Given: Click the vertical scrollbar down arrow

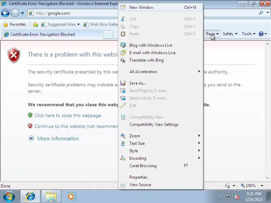Looking at the screenshot, I should tap(268, 178).
